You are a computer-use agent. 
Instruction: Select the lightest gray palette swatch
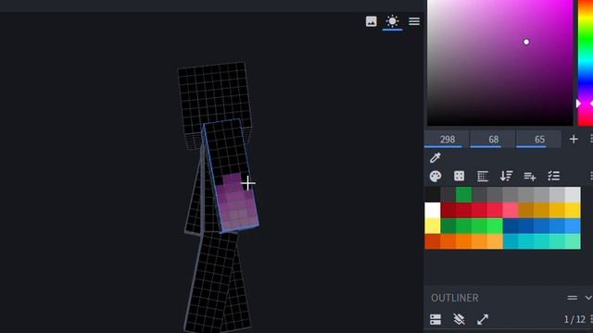[573, 194]
